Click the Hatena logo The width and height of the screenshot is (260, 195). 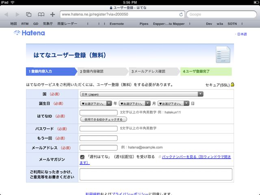29,33
